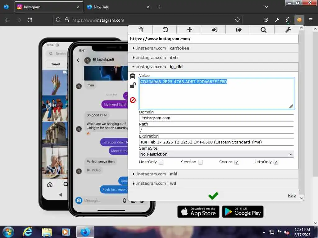Viewport: 318px width, 238px height.
Task: Toggle the ig_did cookie protection padlock
Action: pos(133,85)
